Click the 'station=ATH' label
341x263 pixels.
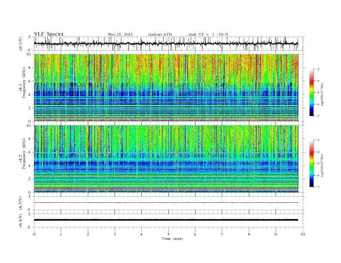pyautogui.click(x=160, y=34)
